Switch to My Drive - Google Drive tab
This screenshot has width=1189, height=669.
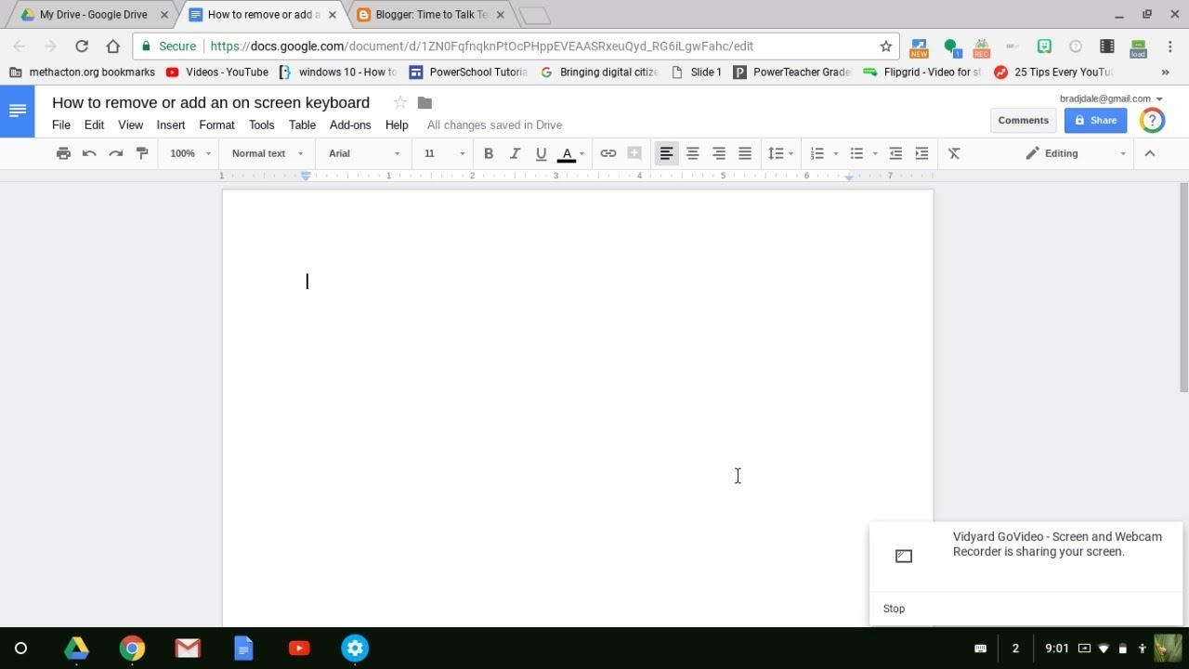(94, 15)
